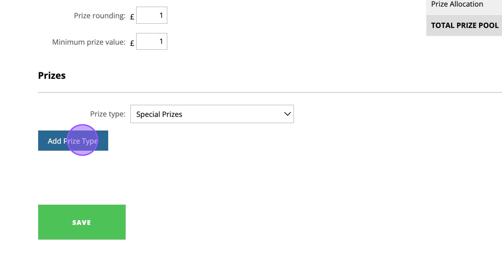Click the Prizes section heading
The image size is (502, 280).
pyautogui.click(x=52, y=76)
